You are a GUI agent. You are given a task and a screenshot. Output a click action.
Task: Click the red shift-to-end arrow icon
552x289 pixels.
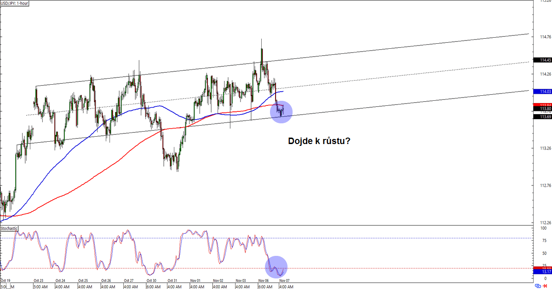545,286
